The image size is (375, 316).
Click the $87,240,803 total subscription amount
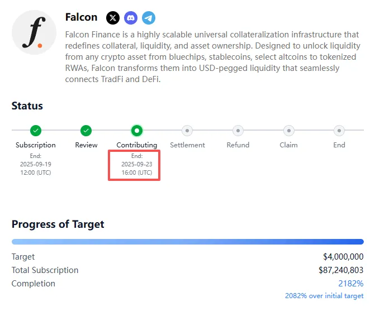pyautogui.click(x=341, y=270)
